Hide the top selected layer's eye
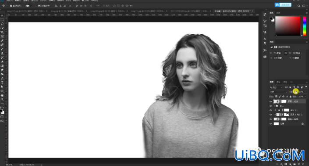The image size is (309, 166). tap(270, 101)
